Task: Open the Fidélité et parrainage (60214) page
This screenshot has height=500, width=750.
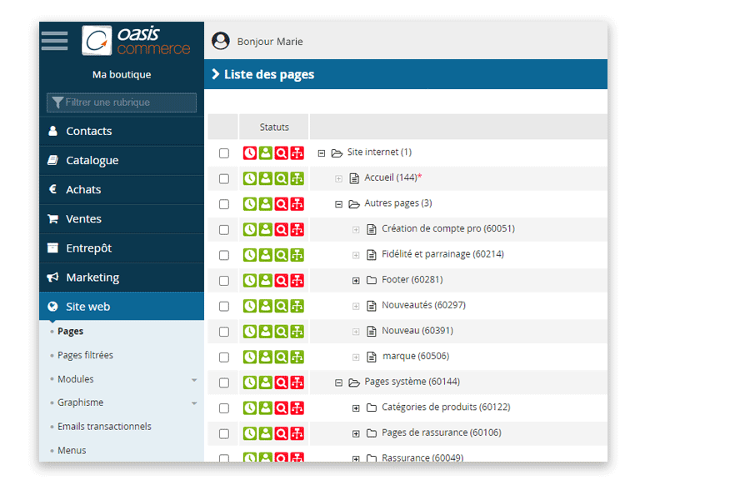Action: pyautogui.click(x=442, y=254)
